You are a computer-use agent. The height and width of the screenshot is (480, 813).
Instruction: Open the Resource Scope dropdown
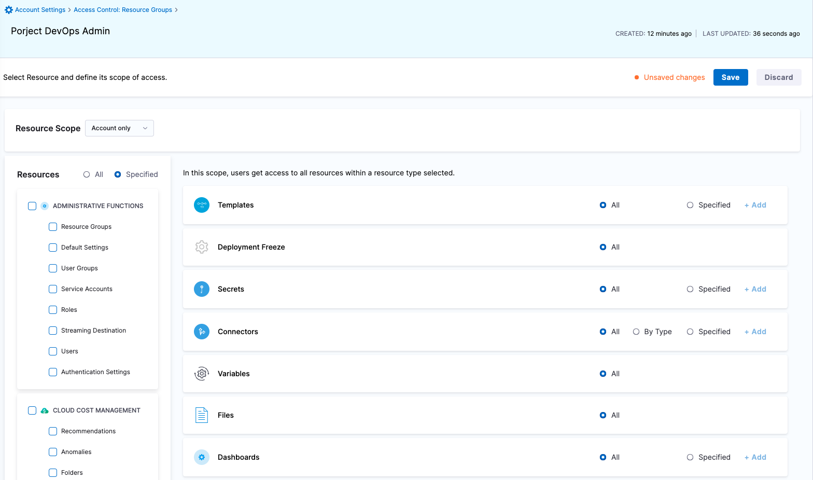click(x=119, y=128)
